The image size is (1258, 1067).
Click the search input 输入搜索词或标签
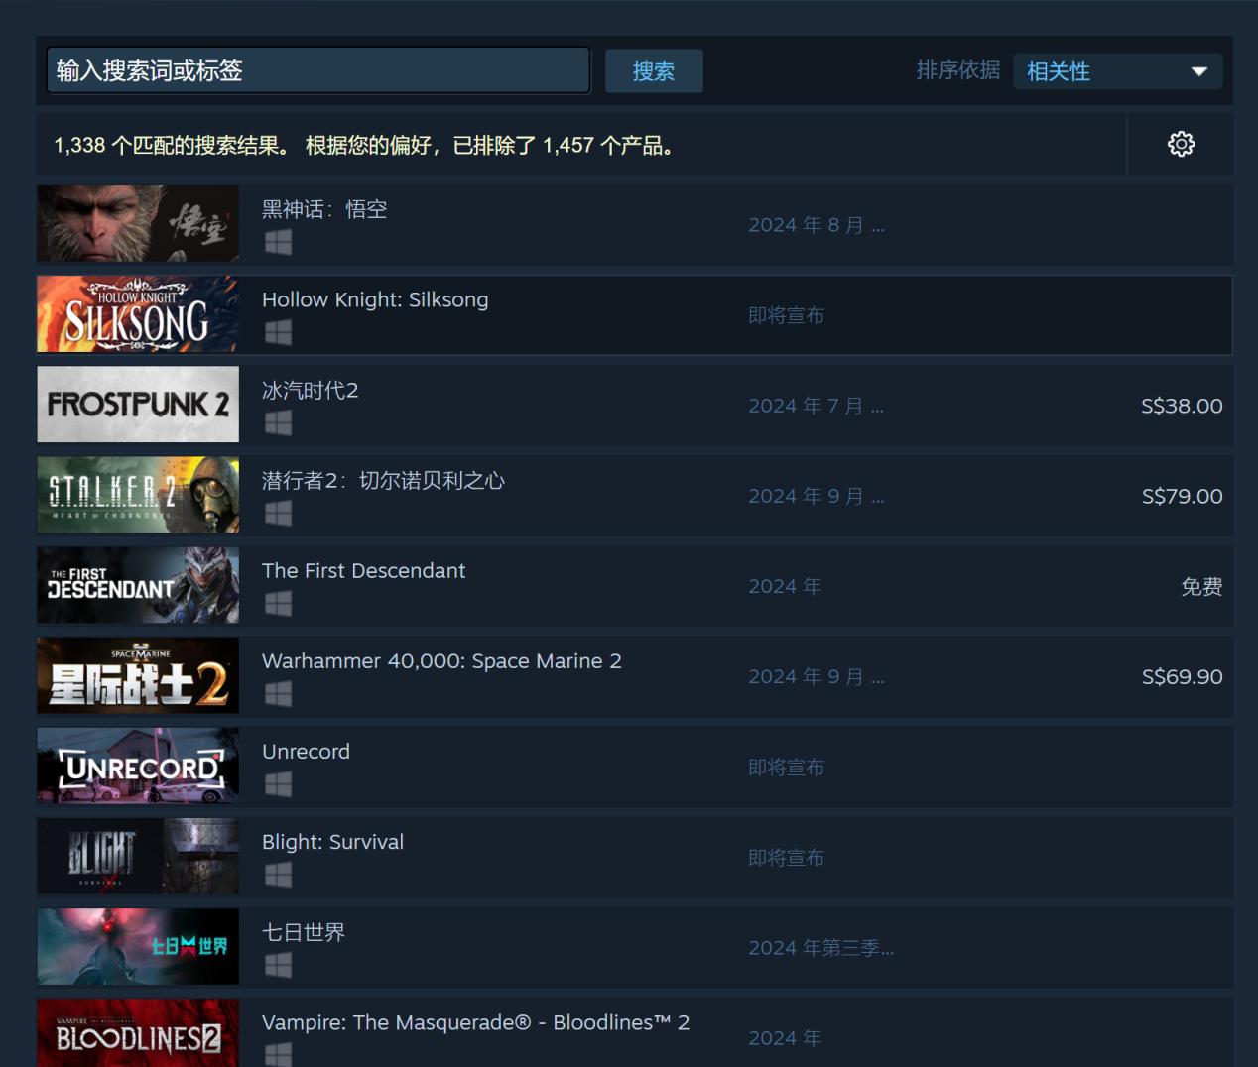(x=317, y=70)
